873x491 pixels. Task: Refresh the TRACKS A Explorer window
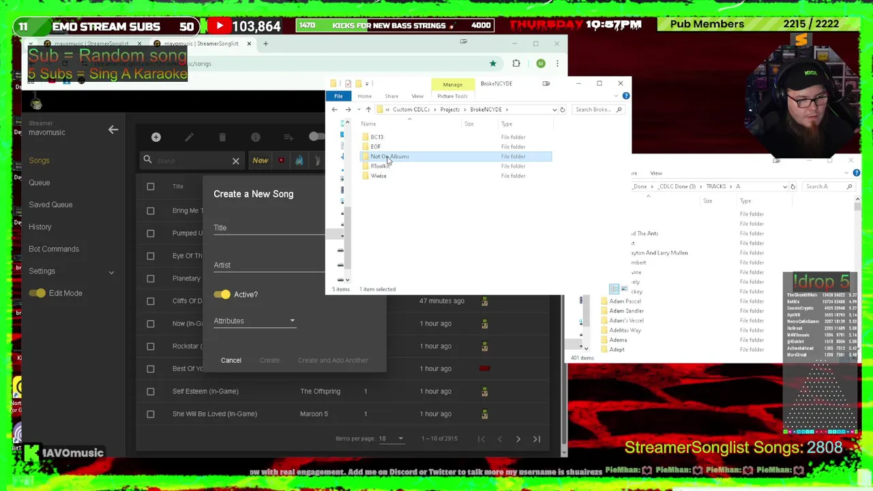pyautogui.click(x=793, y=186)
